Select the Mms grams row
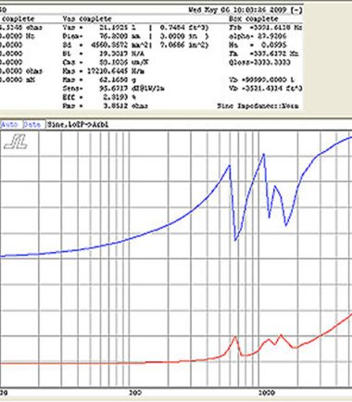 pyautogui.click(x=99, y=80)
